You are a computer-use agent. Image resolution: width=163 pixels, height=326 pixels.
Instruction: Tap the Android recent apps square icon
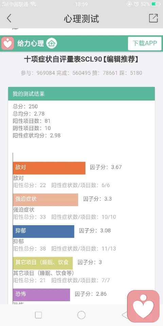(38, 315)
